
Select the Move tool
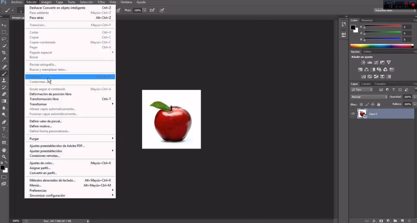pos(4,25)
